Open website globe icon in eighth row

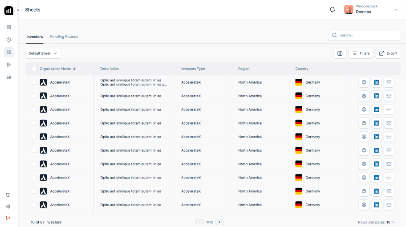coord(364,178)
